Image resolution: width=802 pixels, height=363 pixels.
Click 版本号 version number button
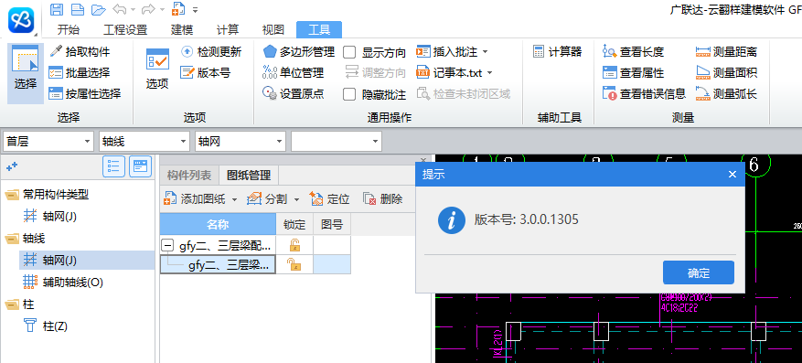point(206,72)
